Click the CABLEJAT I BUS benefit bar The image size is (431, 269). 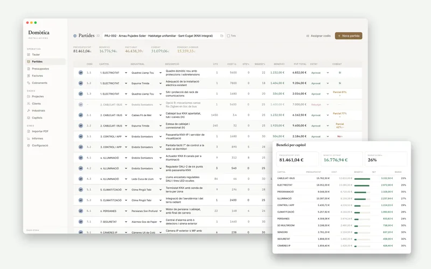362,179
